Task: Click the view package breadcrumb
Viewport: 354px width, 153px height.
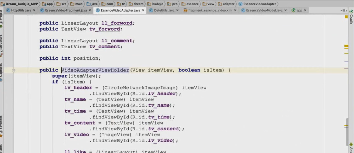Action: [x=208, y=4]
